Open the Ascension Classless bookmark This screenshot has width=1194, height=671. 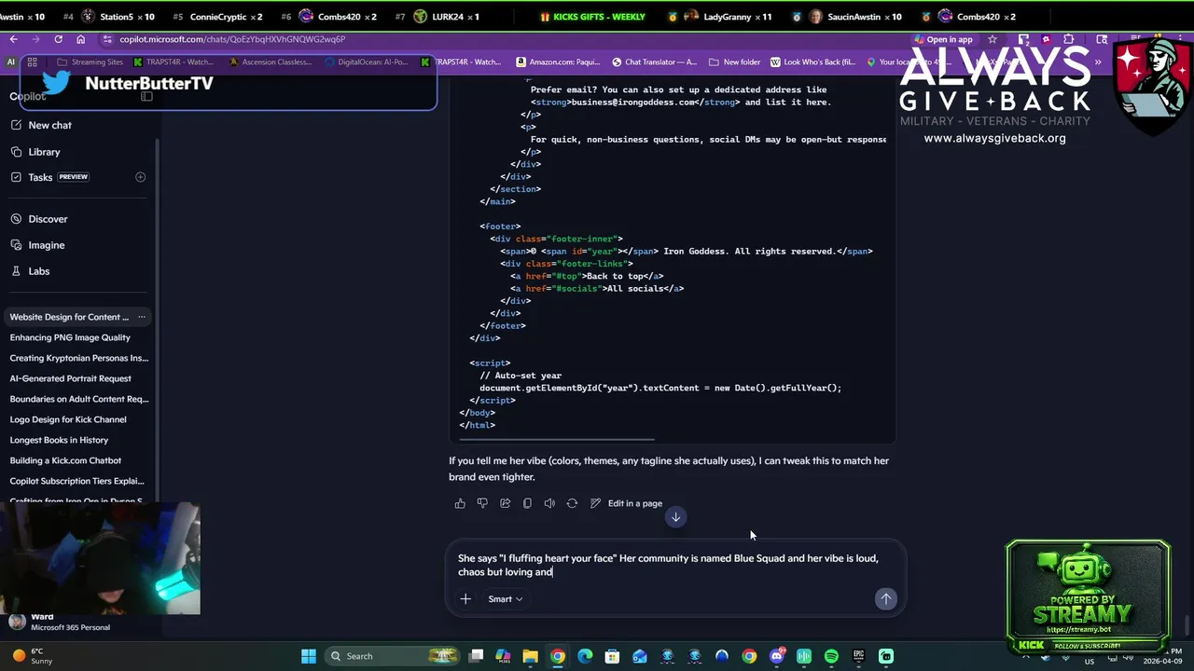(x=271, y=62)
